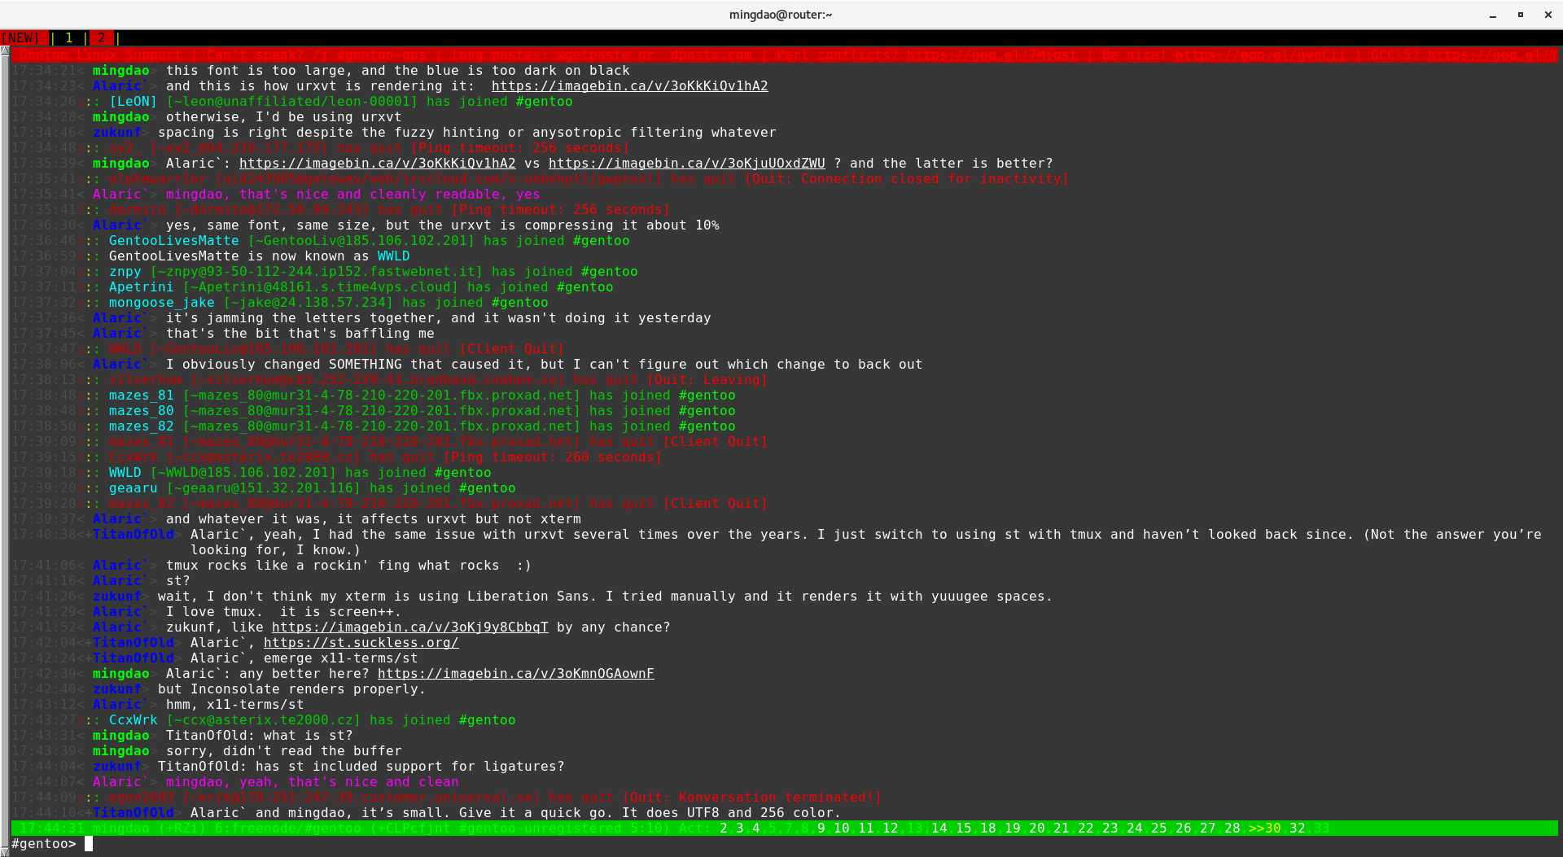Image resolution: width=1563 pixels, height=857 pixels.
Task: Open mingdao's first 3oKkKiQv1hA2 link at 17:35:39
Action: coord(377,164)
